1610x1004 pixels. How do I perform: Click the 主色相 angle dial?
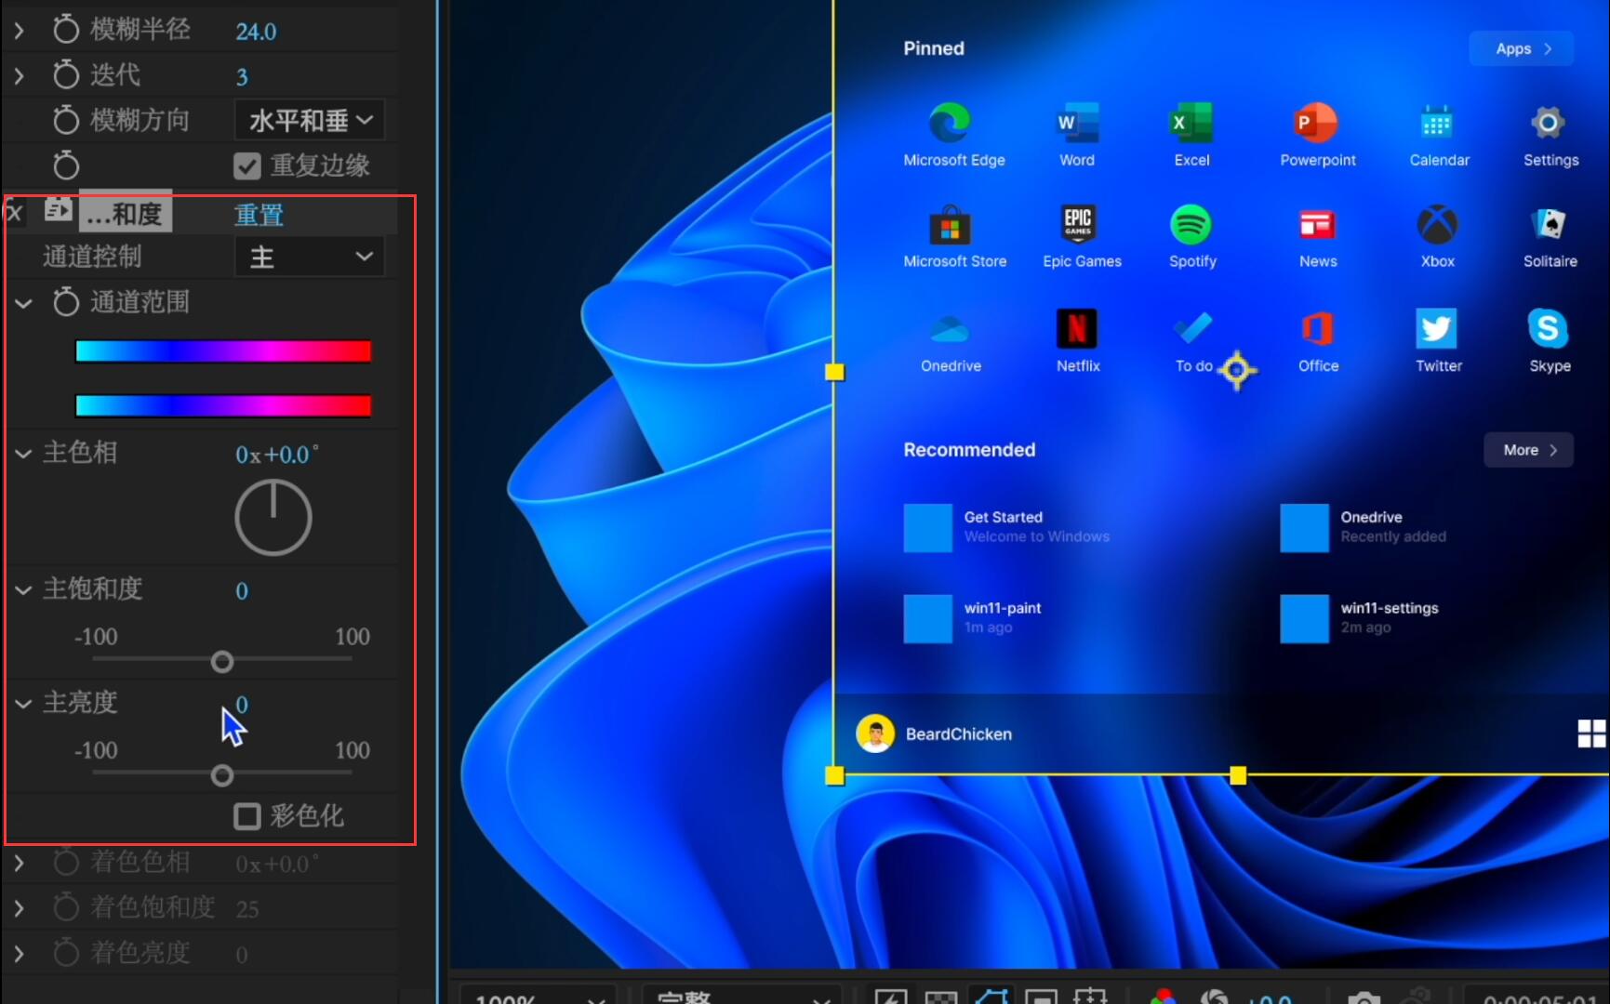coord(273,518)
